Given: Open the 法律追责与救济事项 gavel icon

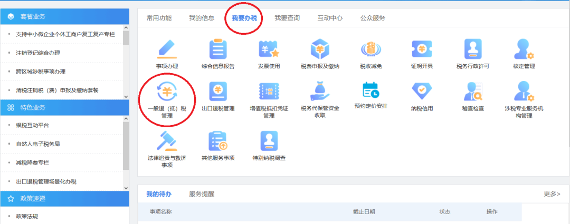Looking at the screenshot, I should 167,140.
